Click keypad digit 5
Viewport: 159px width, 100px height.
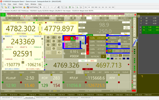point(54,41)
